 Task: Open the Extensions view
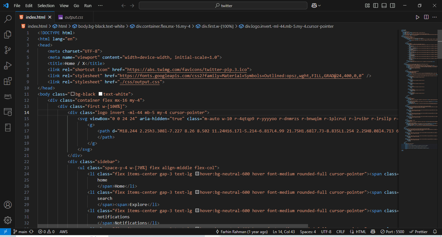pos(8,81)
